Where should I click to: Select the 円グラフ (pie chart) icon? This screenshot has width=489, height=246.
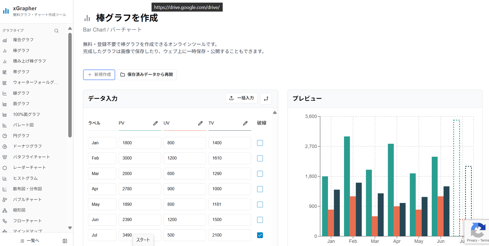[x=5, y=136]
